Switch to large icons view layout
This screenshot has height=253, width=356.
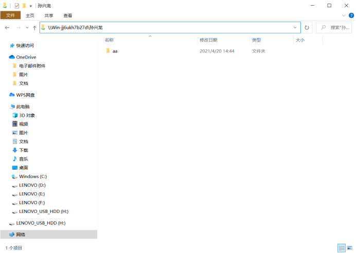(350, 248)
